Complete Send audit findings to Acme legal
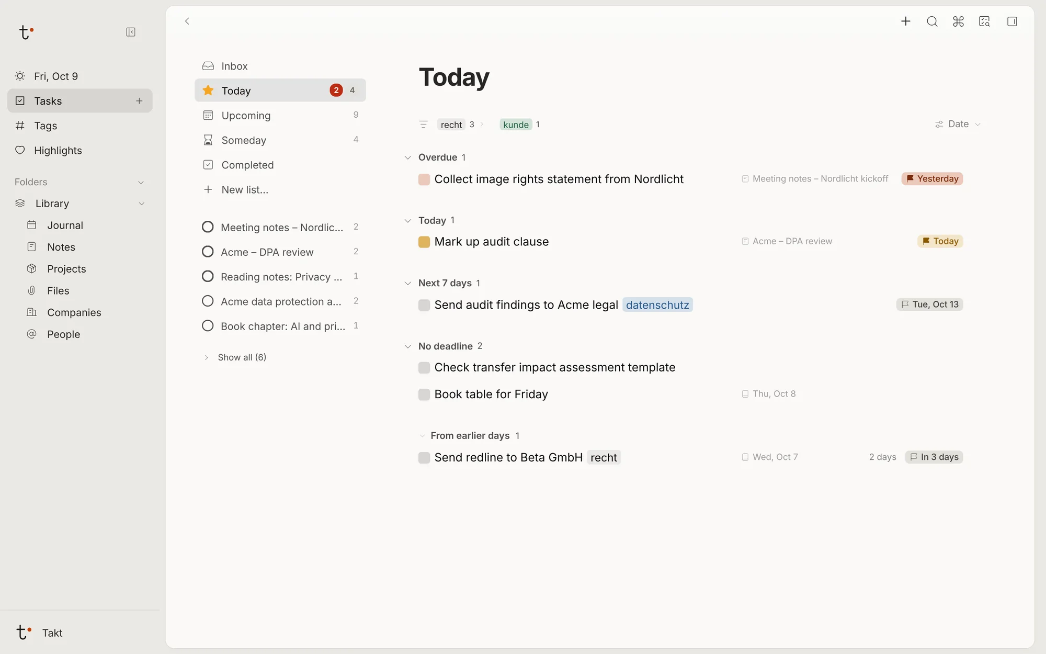Screen dimensions: 1046x654 (x=424, y=305)
